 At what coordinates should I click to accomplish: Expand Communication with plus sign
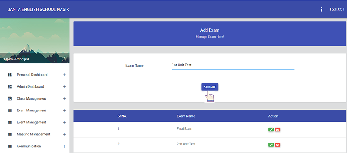coord(64,146)
